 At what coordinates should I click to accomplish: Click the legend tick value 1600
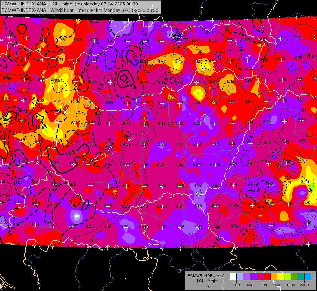[290, 285]
